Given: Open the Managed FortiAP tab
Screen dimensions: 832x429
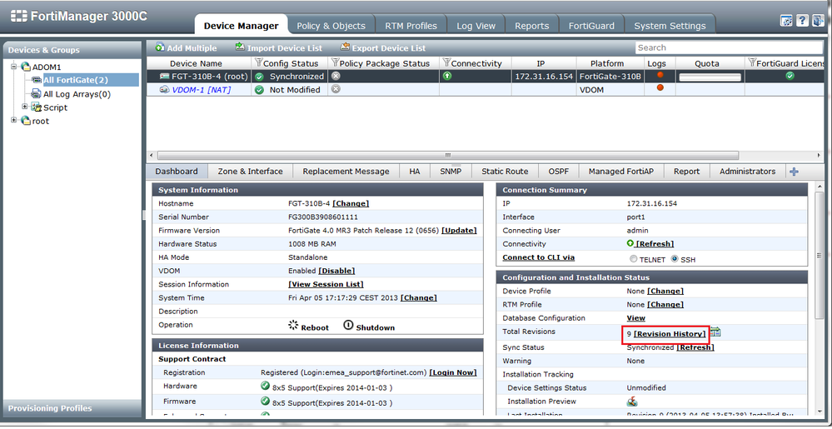Looking at the screenshot, I should (621, 172).
